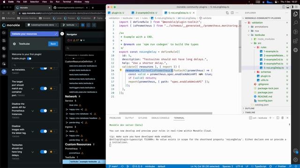Click the Monokle share icon in top toolbar
Image resolution: width=300 pixels, height=168 pixels.
click(x=94, y=25)
